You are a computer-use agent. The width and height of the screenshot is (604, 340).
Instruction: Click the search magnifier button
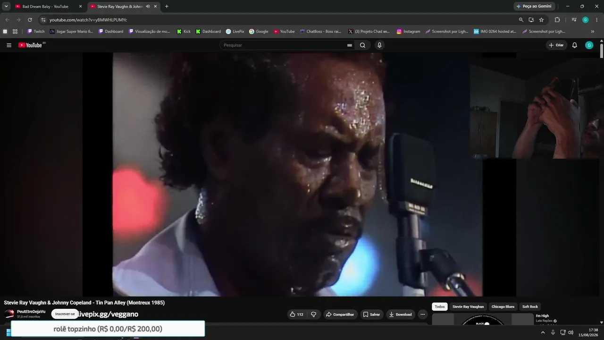362,45
